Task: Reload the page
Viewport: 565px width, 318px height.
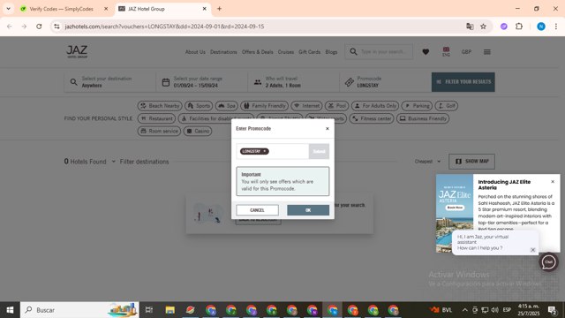Action: [x=39, y=26]
